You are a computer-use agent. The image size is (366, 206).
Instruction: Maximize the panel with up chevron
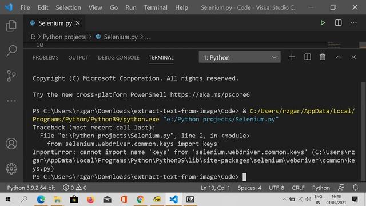coord(338,57)
